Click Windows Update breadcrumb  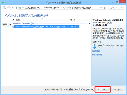tap(52, 8)
